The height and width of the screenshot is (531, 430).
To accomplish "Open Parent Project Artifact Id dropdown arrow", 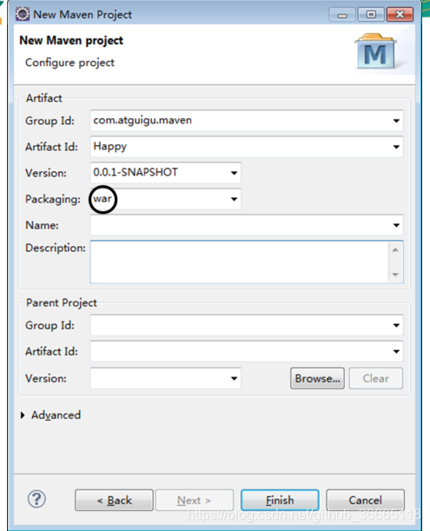I will pos(396,351).
